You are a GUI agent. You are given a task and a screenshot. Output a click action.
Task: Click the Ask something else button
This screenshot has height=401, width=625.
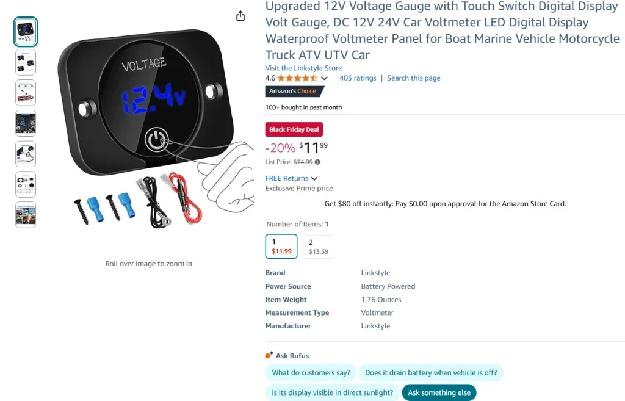click(439, 392)
